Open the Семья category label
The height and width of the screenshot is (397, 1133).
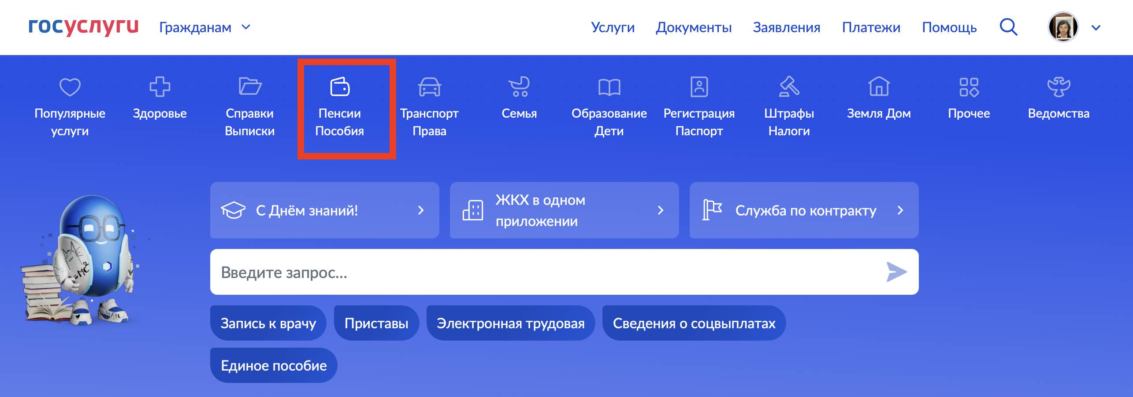pos(519,113)
